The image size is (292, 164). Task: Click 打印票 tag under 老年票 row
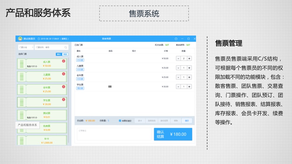(x=80, y=79)
